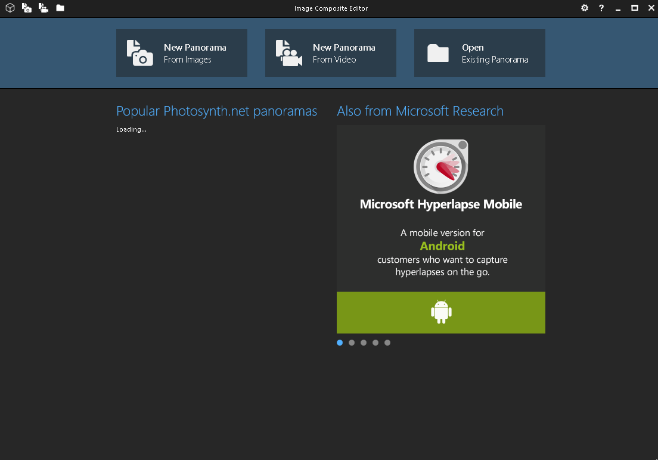
Task: Click the Microsoft Hyperlapse Mobile title
Action: (441, 204)
